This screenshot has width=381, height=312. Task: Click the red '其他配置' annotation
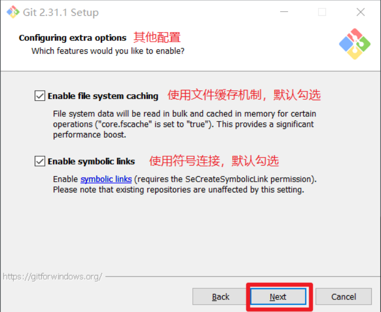(x=157, y=38)
